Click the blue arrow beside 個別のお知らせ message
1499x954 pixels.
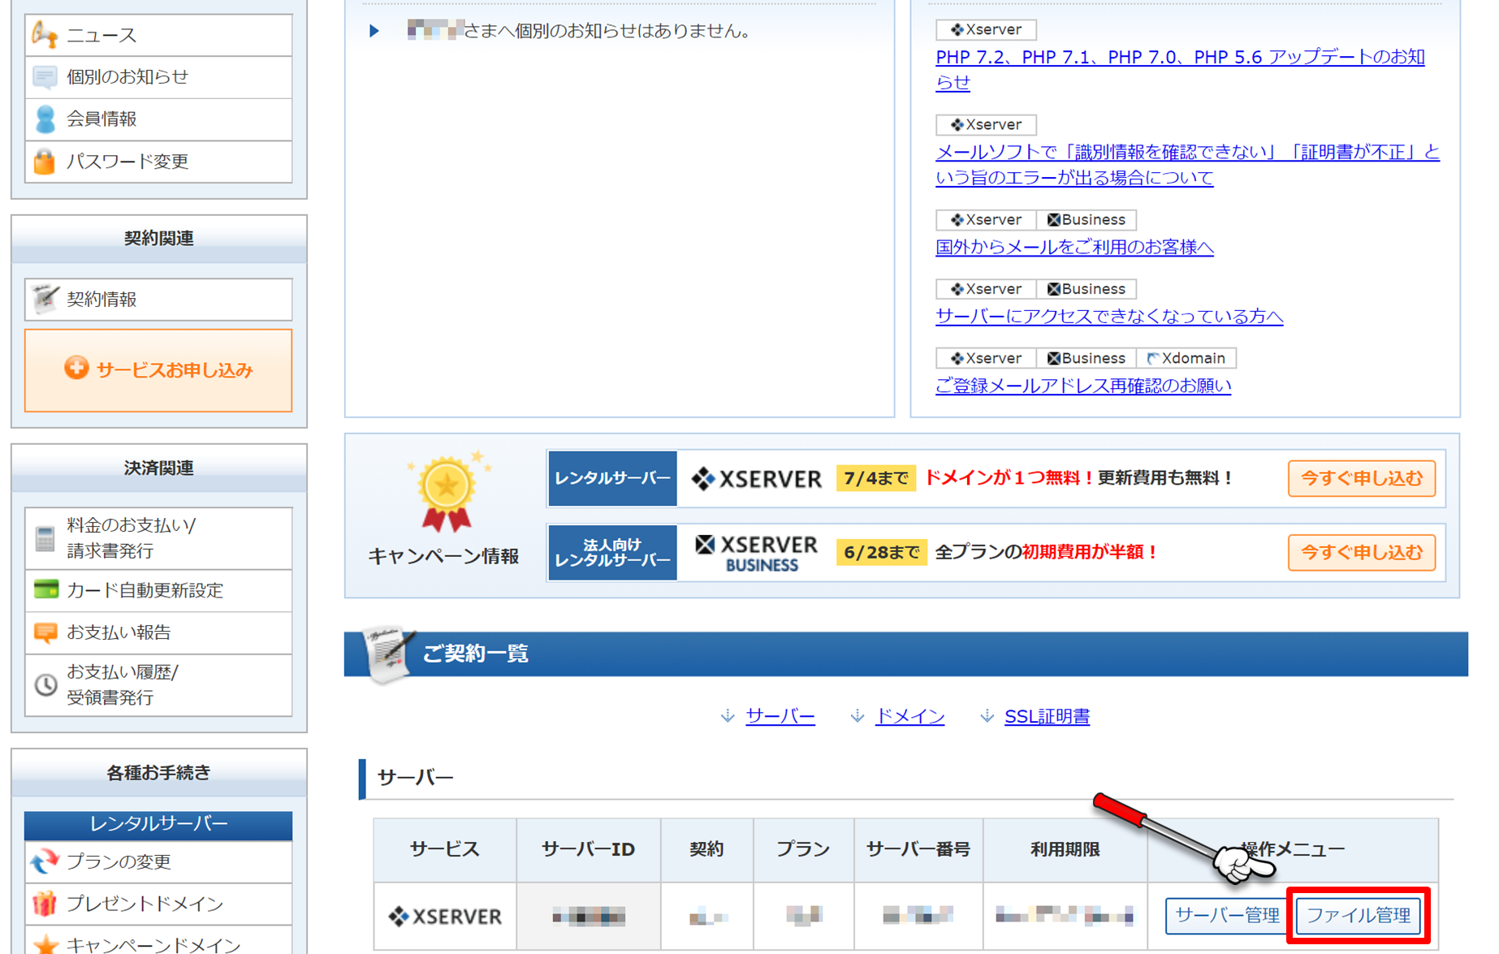(x=374, y=31)
